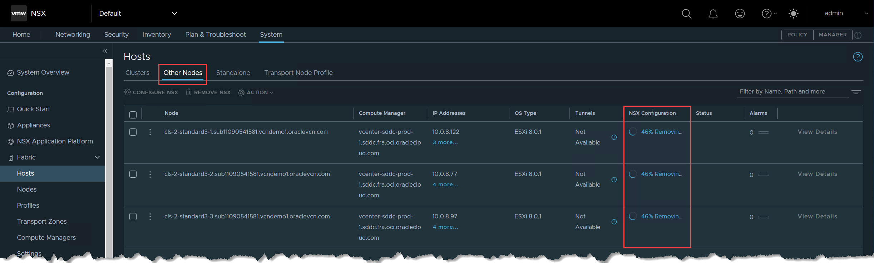
Task: Click the feedback smiley icon
Action: (x=740, y=14)
